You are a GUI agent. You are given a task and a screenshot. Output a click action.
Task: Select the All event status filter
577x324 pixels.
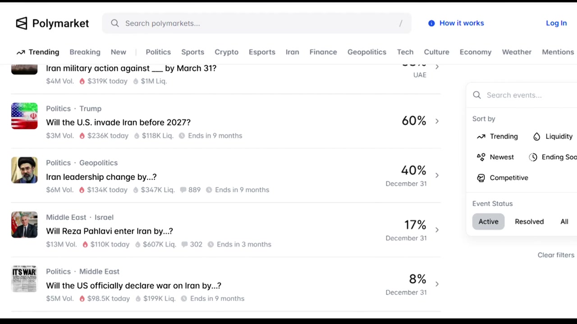point(564,221)
